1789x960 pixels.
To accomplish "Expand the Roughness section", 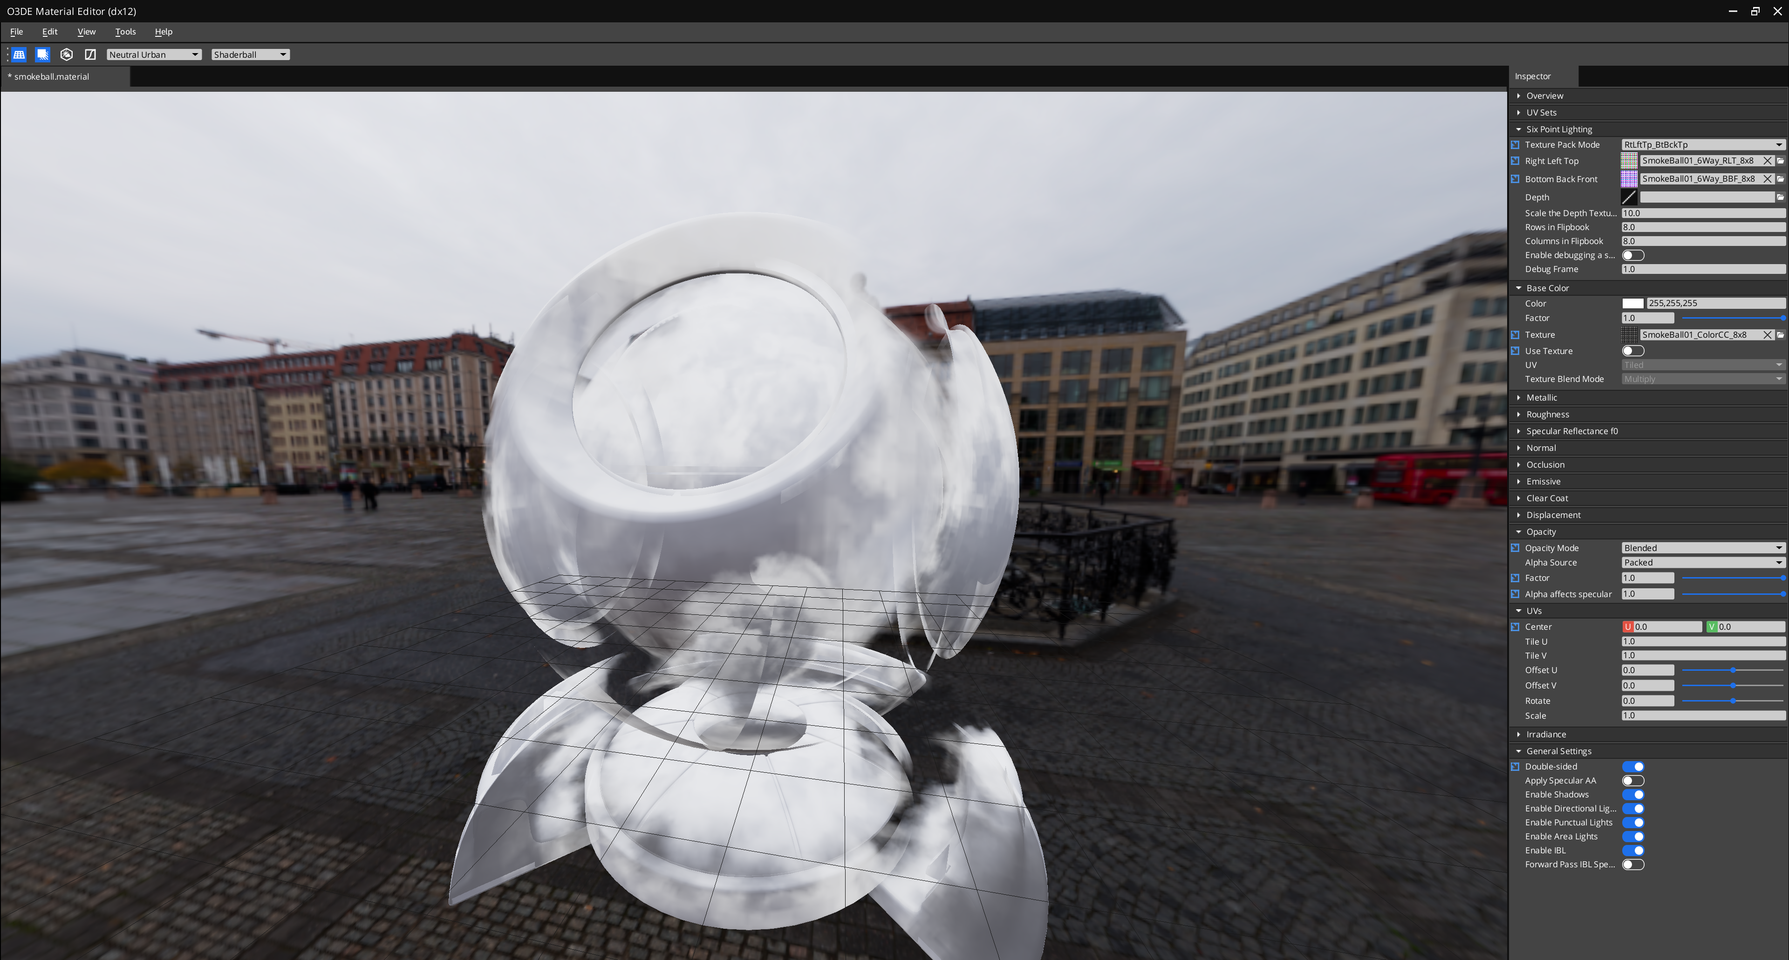I will [x=1547, y=415].
